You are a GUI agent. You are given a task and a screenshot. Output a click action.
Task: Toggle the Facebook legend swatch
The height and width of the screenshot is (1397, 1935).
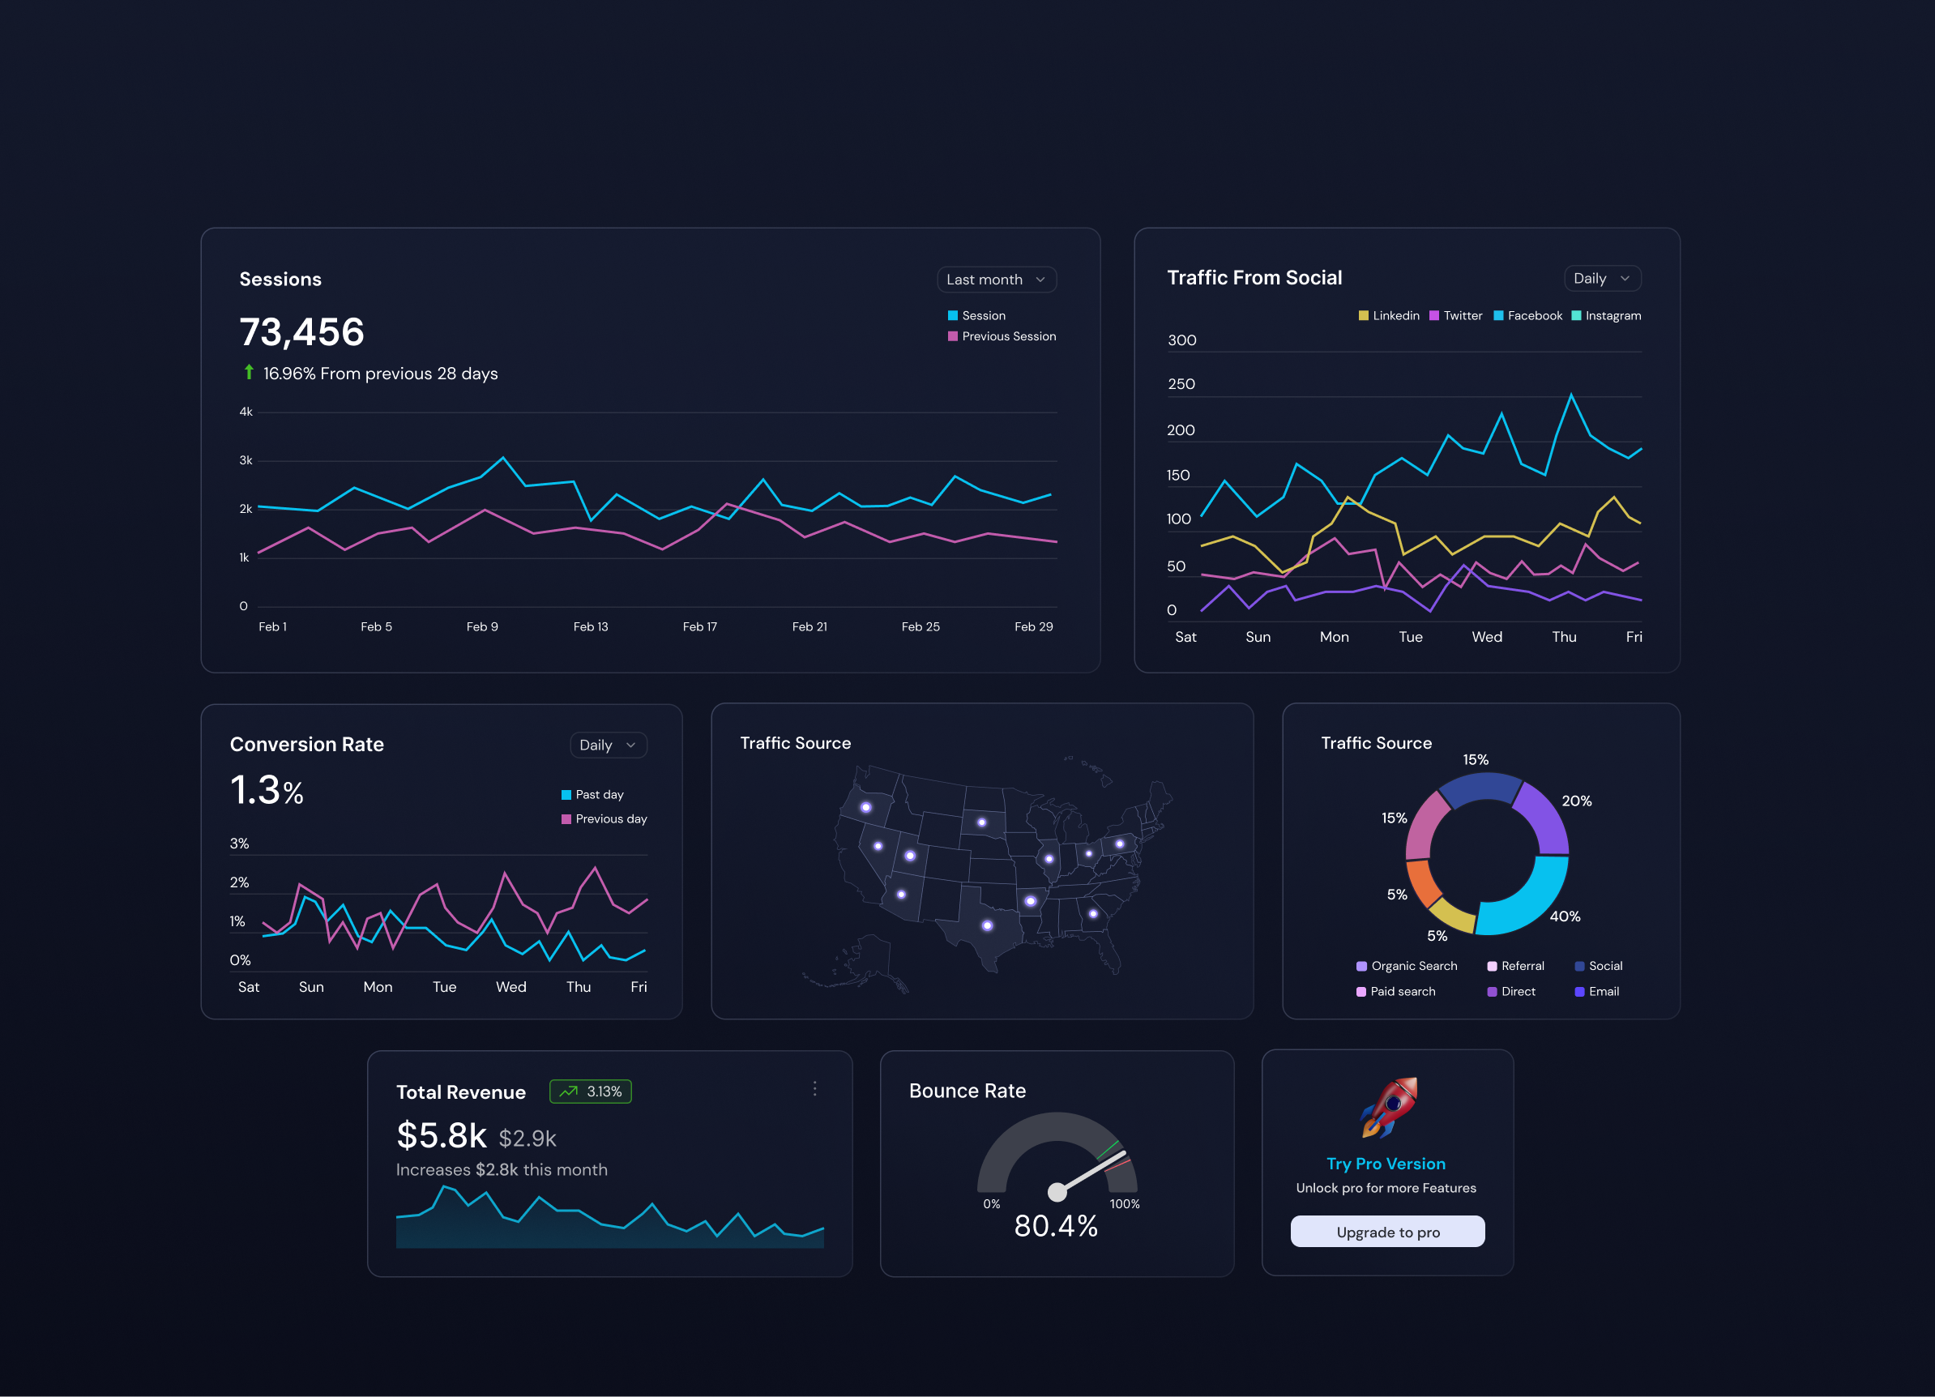(x=1498, y=316)
